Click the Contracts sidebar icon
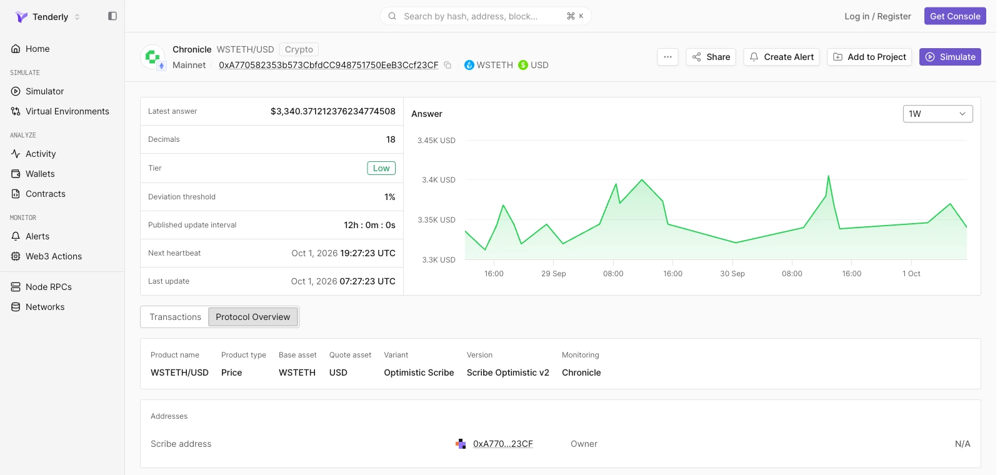Viewport: 1000px width, 475px height. 16,194
